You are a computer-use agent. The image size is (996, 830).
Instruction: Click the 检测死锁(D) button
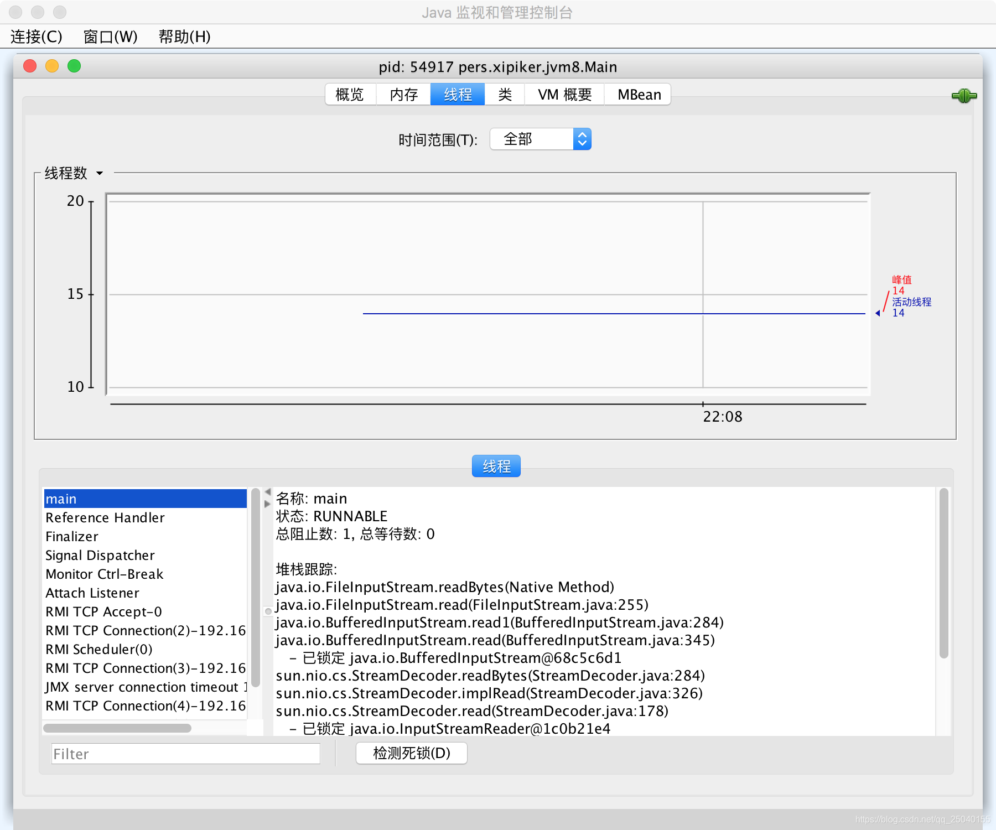point(412,753)
